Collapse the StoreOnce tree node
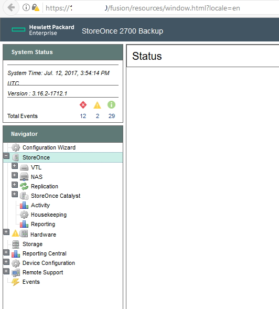 pyautogui.click(x=6, y=156)
